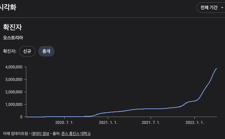The image size is (225, 139).
Task: Click the 2021. 7. 1. date label
Action: pos(151,123)
